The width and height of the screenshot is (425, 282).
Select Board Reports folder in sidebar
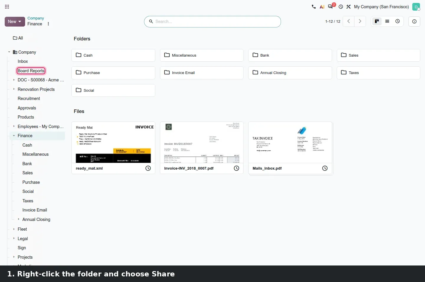coord(31,71)
